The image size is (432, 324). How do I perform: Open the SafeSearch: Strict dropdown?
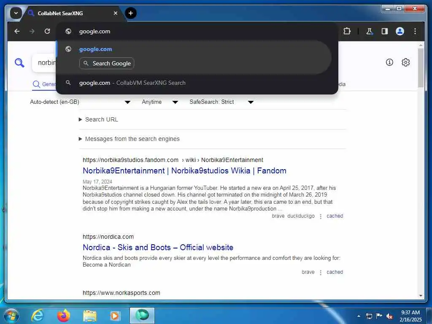point(221,102)
